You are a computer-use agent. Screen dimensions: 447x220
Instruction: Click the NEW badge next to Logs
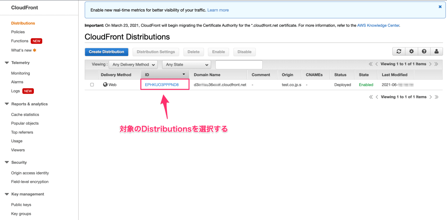(x=28, y=91)
